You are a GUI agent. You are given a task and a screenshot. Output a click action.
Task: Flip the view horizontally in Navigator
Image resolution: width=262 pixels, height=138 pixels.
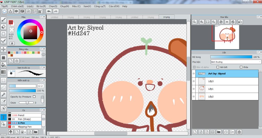240,22
